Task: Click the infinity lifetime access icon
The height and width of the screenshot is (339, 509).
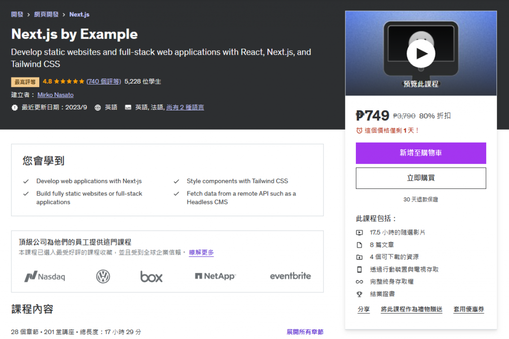Action: [359, 282]
